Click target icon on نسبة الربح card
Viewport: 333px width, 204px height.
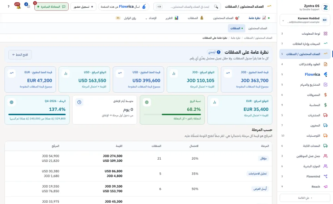(147, 102)
